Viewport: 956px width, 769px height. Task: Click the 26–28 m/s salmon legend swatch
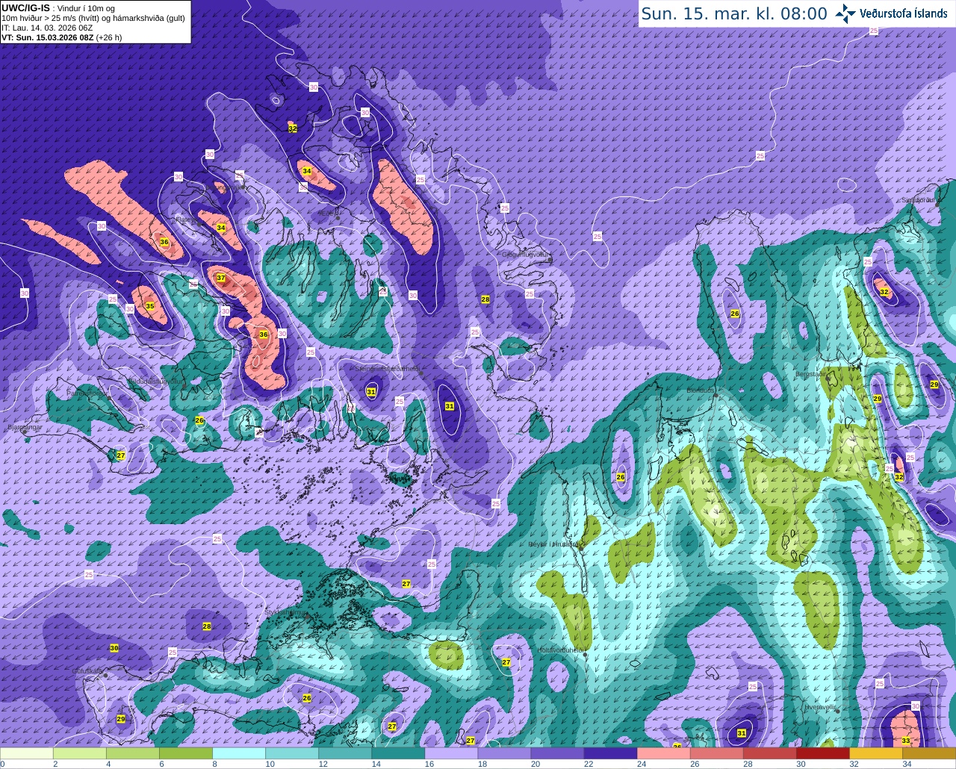[x=716, y=753]
